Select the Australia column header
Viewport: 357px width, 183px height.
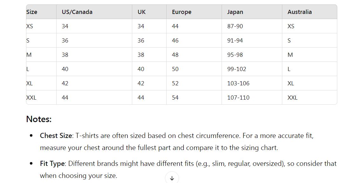[299, 12]
